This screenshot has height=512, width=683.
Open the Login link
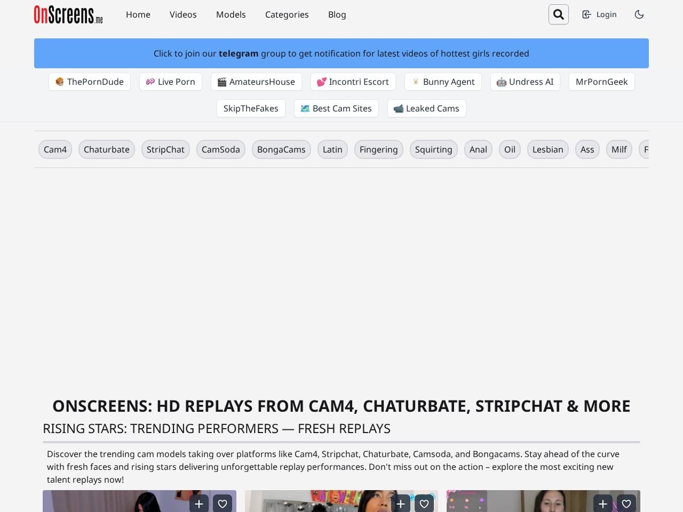(606, 14)
